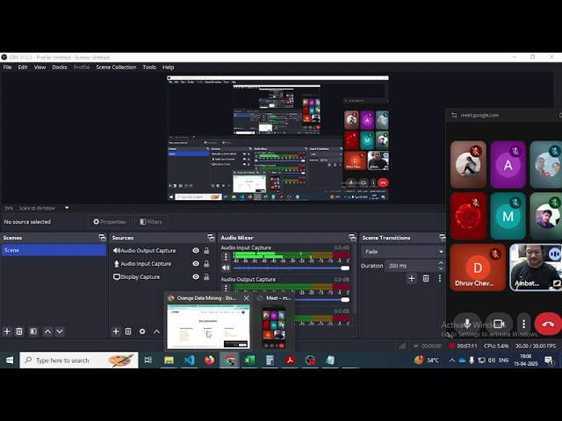Open the Edit menu
The image size is (562, 421).
tap(23, 68)
